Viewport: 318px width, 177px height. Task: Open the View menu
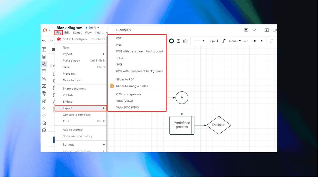pos(88,33)
